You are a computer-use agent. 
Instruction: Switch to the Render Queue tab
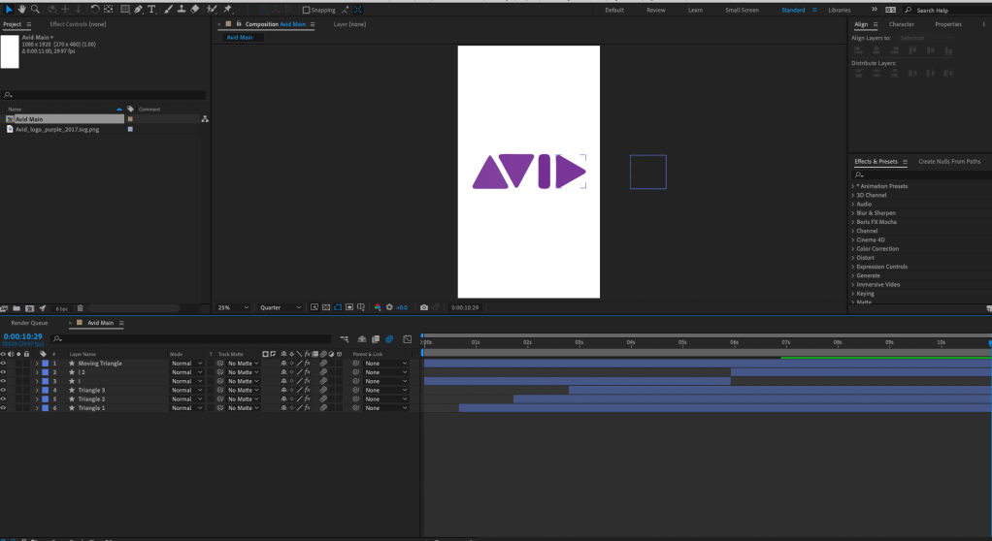29,323
